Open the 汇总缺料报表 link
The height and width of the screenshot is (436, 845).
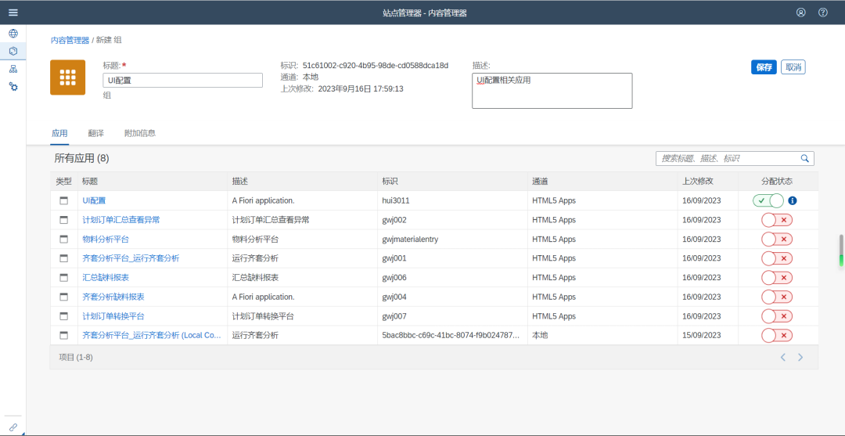pos(106,278)
